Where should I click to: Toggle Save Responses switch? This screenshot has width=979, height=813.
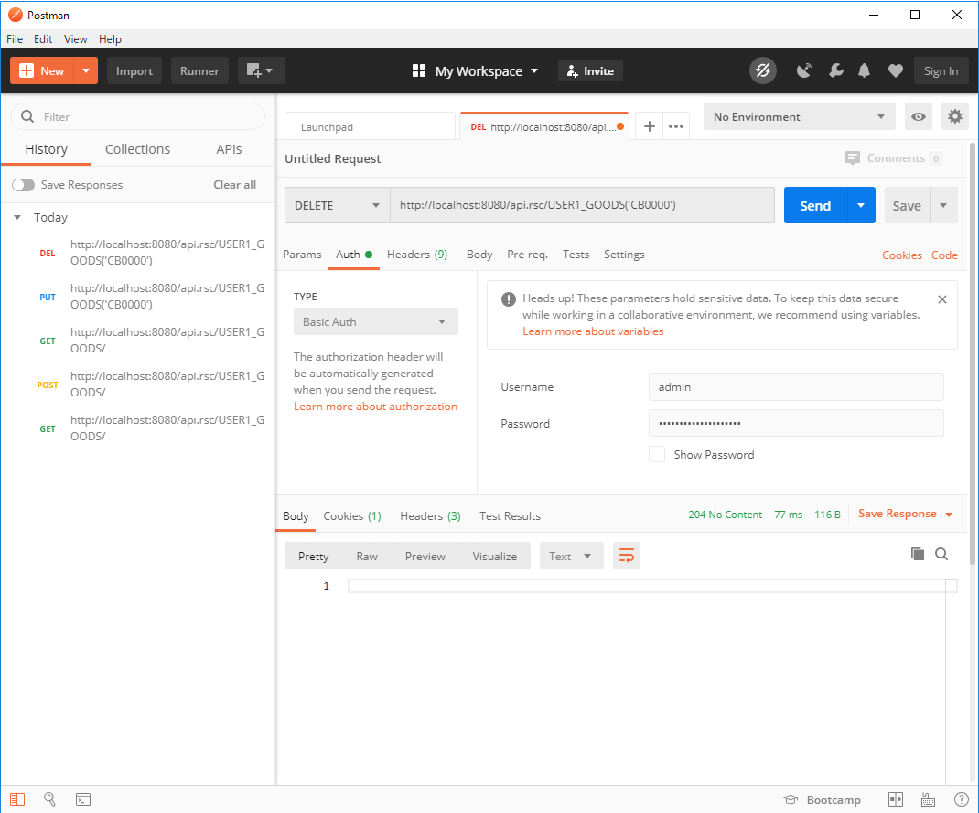point(23,185)
